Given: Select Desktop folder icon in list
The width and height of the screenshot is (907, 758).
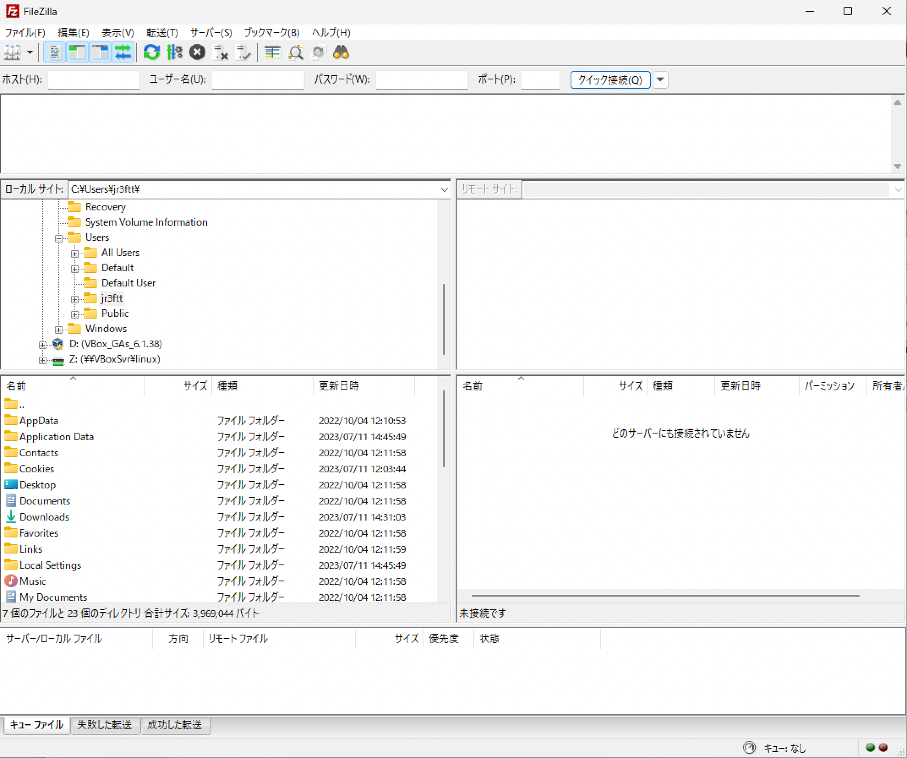Looking at the screenshot, I should (11, 484).
